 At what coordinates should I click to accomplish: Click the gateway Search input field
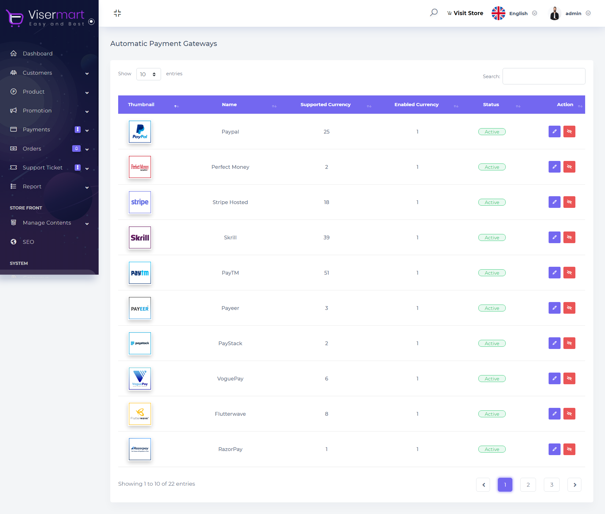pyautogui.click(x=544, y=76)
